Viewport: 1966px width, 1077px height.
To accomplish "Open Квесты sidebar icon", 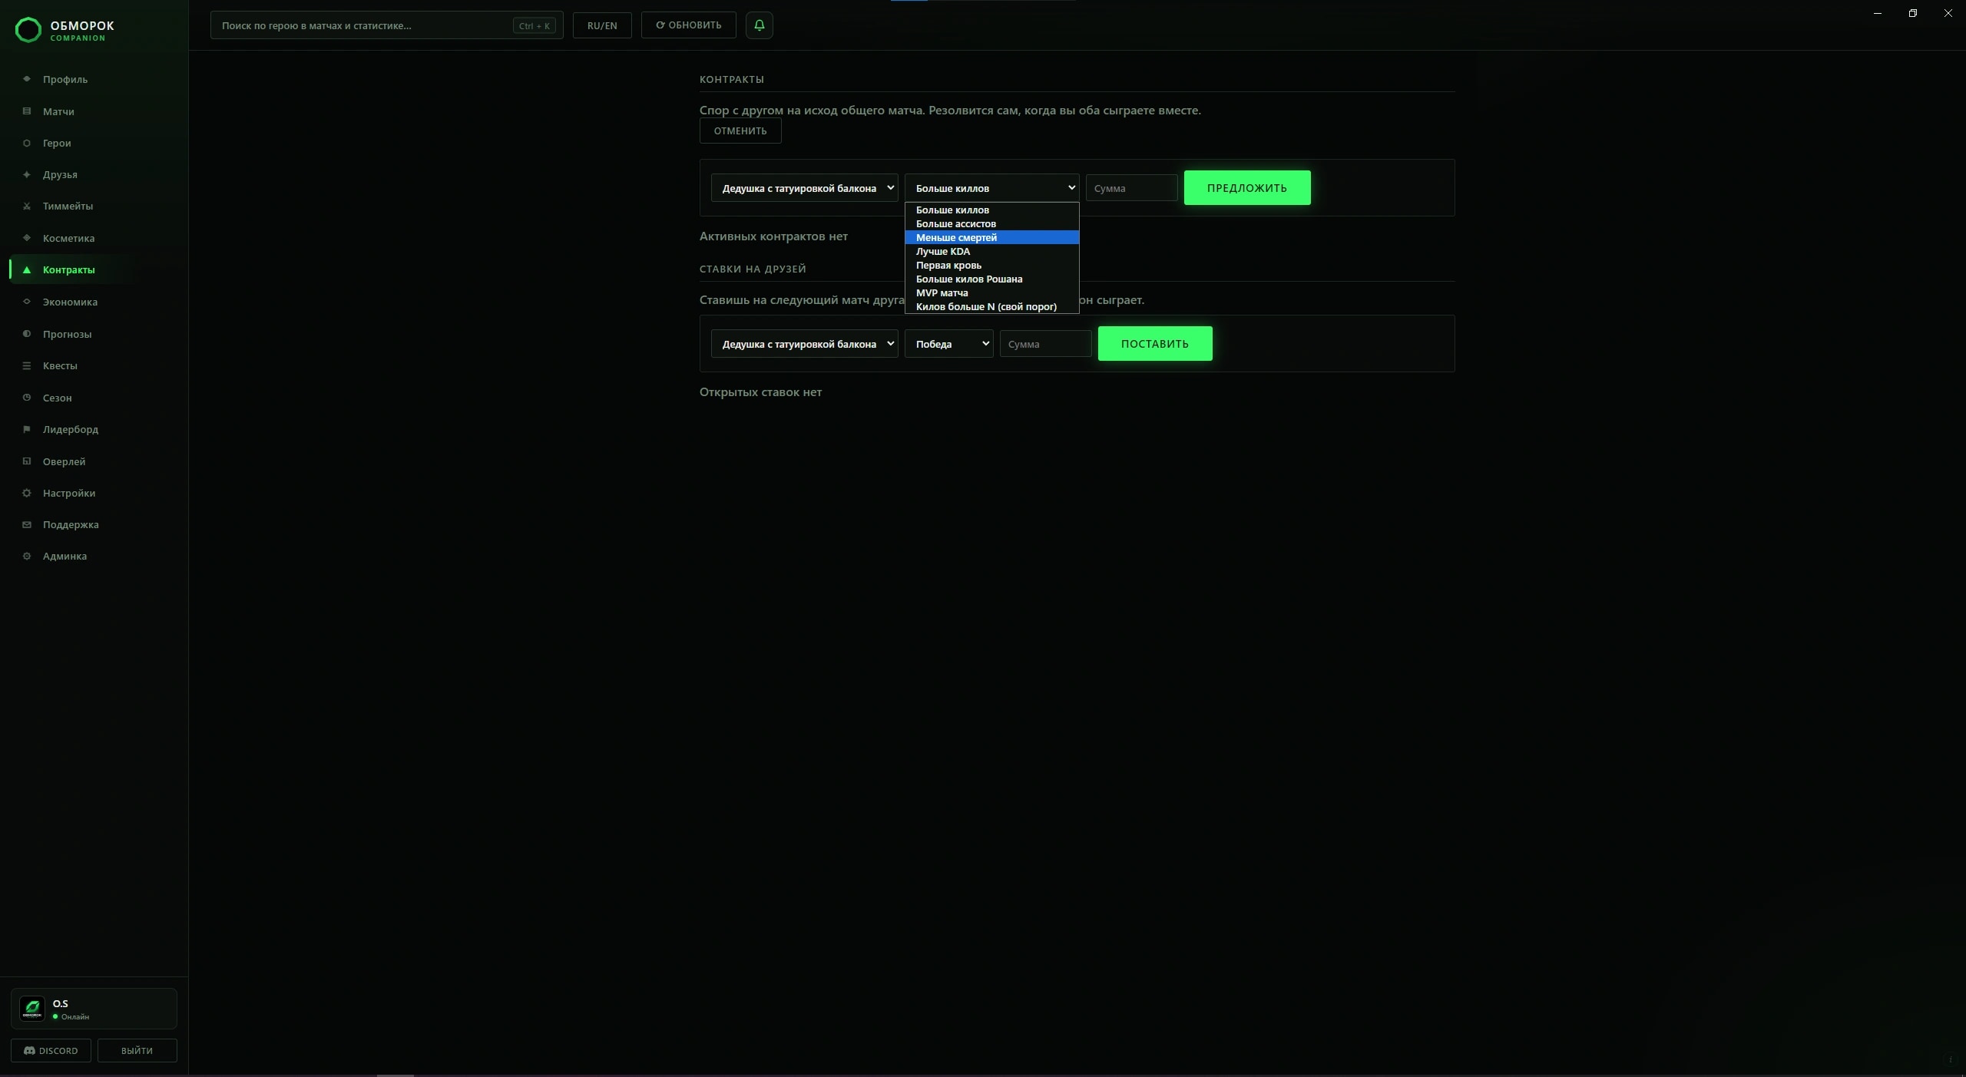I will pyautogui.click(x=27, y=365).
